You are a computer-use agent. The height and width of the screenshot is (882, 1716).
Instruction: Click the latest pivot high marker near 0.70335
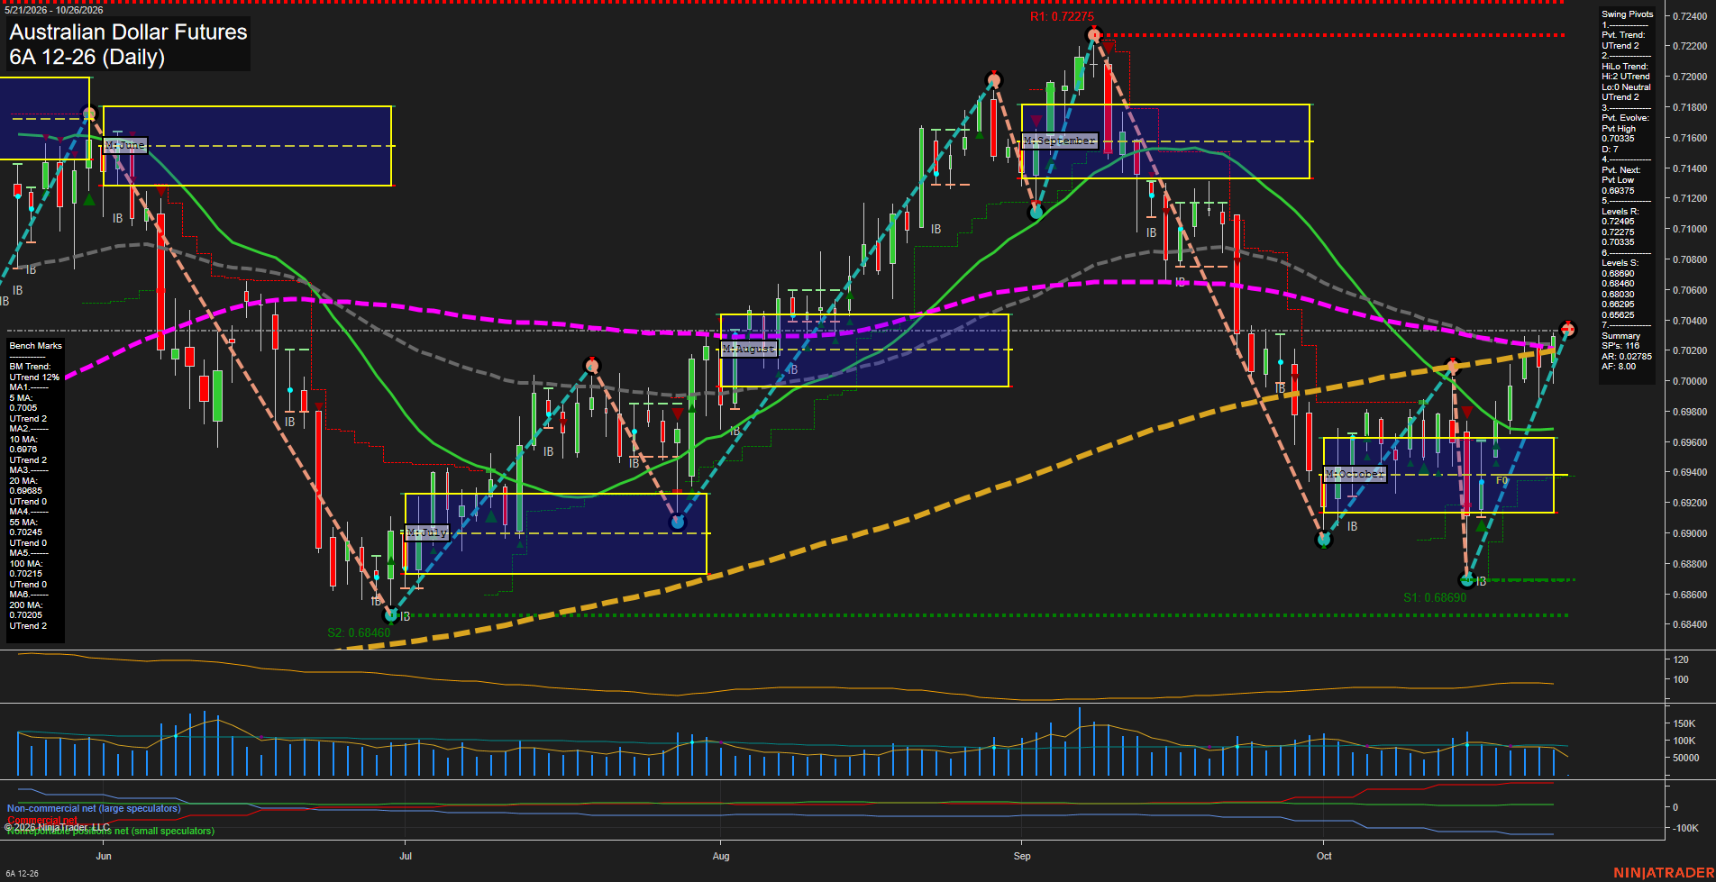coord(1568,329)
